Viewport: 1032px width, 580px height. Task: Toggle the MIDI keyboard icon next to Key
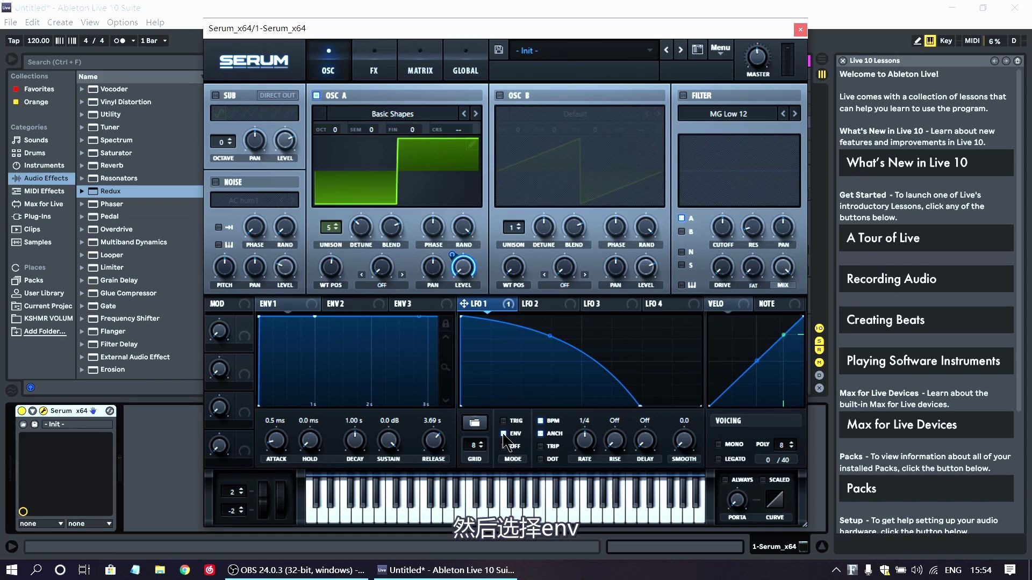click(930, 41)
